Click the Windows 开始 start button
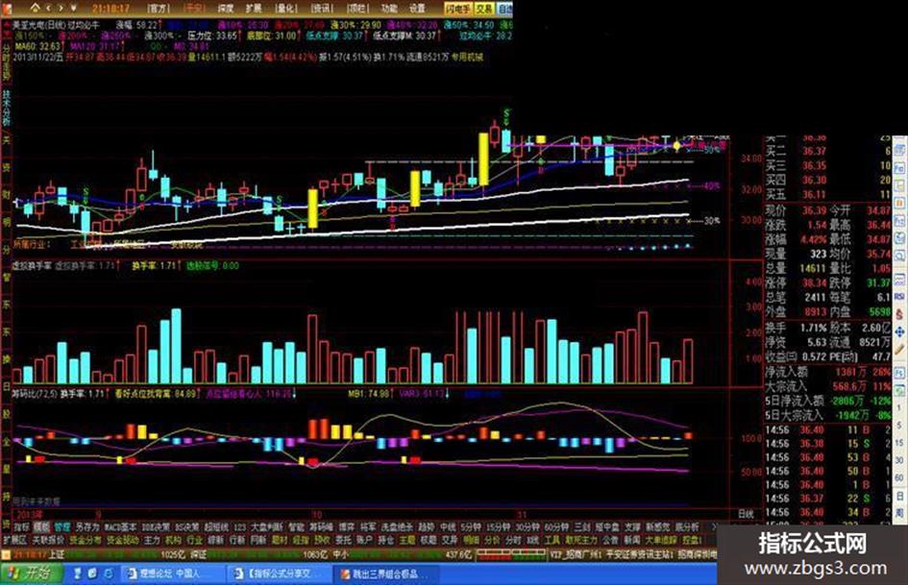908x585 pixels. coord(30,574)
